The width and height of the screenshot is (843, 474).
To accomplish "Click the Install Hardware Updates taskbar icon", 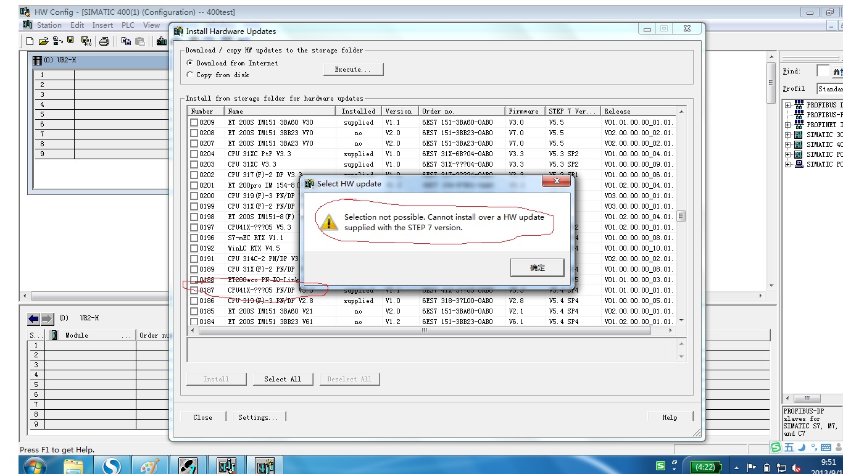I will (265, 466).
